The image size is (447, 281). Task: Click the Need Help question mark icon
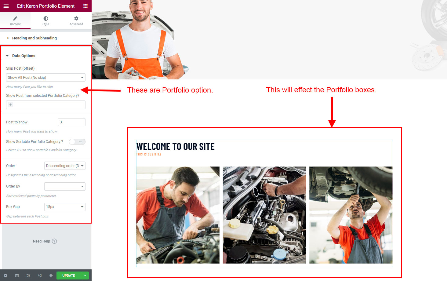(x=54, y=241)
